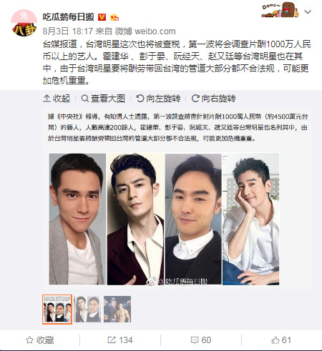
Task: Collapse the image with 收起
Action: 57,98
